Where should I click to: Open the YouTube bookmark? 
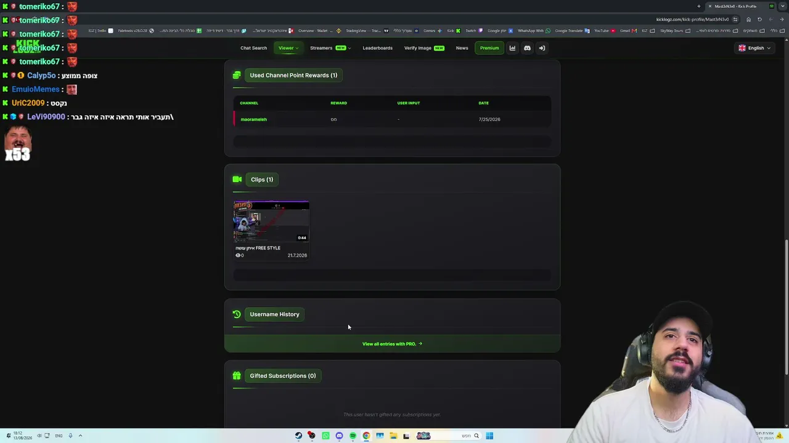pyautogui.click(x=605, y=31)
